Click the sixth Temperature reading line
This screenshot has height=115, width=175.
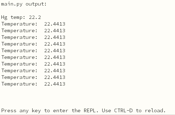coord(33,57)
